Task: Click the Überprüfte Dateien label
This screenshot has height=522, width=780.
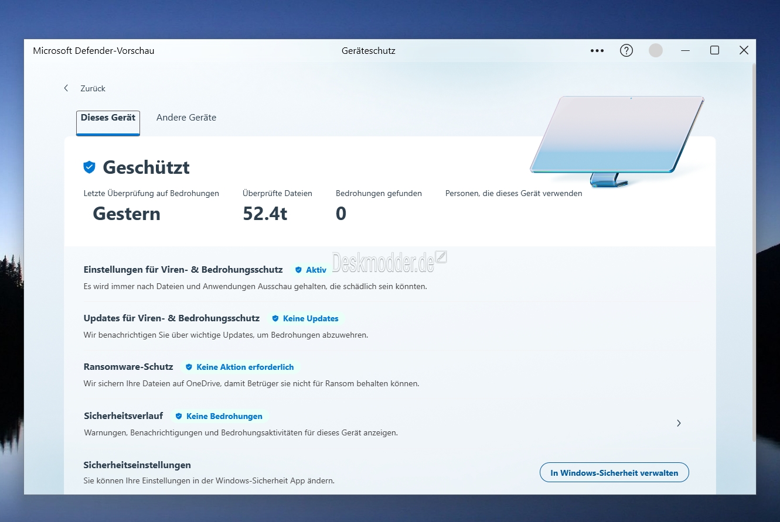Action: (x=277, y=193)
